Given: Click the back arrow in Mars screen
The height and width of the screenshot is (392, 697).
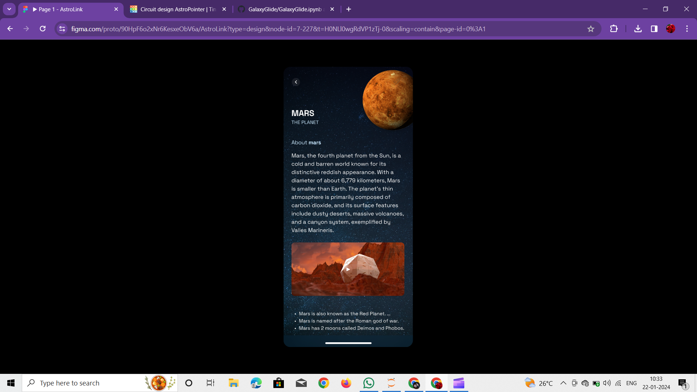Looking at the screenshot, I should (x=296, y=82).
